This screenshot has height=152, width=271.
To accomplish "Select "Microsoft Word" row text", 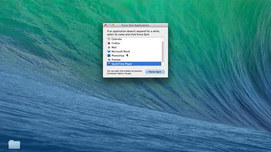I will (x=120, y=52).
